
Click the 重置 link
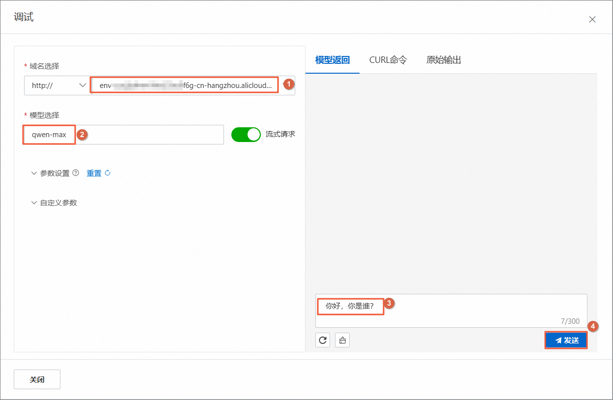(x=94, y=173)
